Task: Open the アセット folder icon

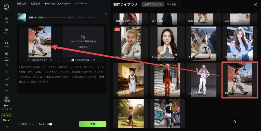Action: (x=6, y=30)
